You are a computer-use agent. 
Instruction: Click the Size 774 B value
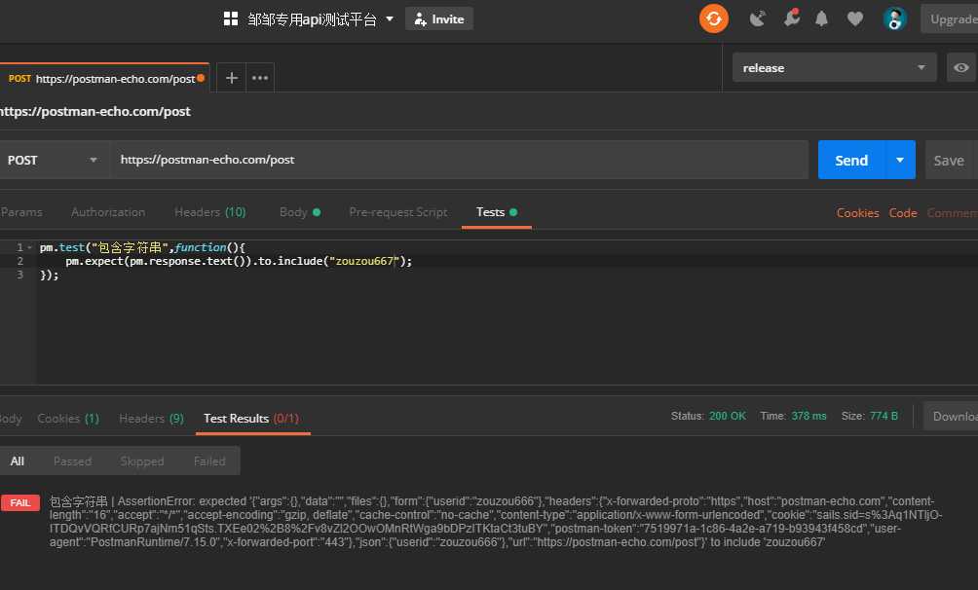coord(884,416)
